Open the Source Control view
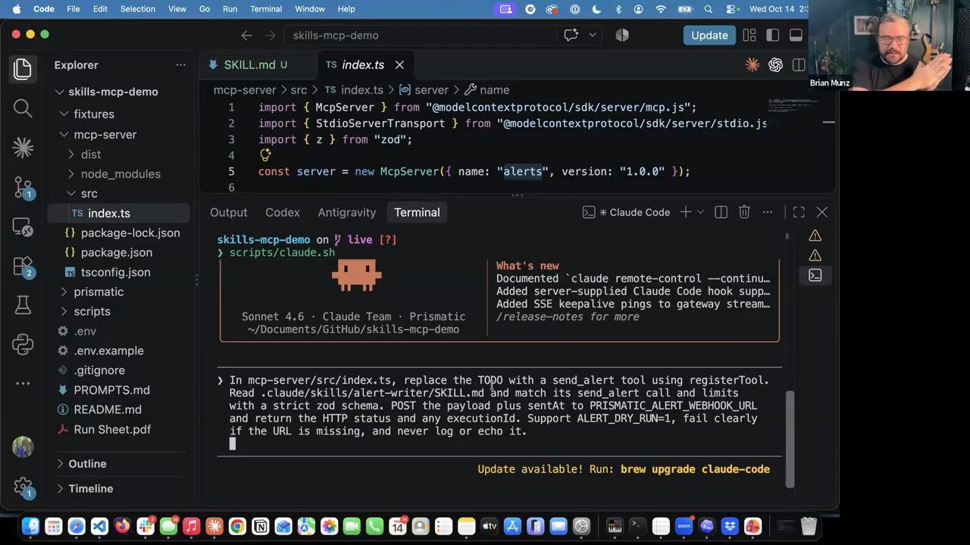This screenshot has height=545, width=970. [x=23, y=187]
